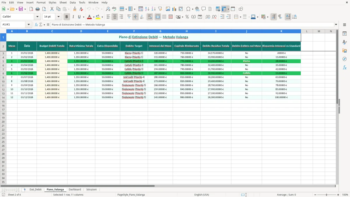
Task: Enable align right
Action: (121, 17)
